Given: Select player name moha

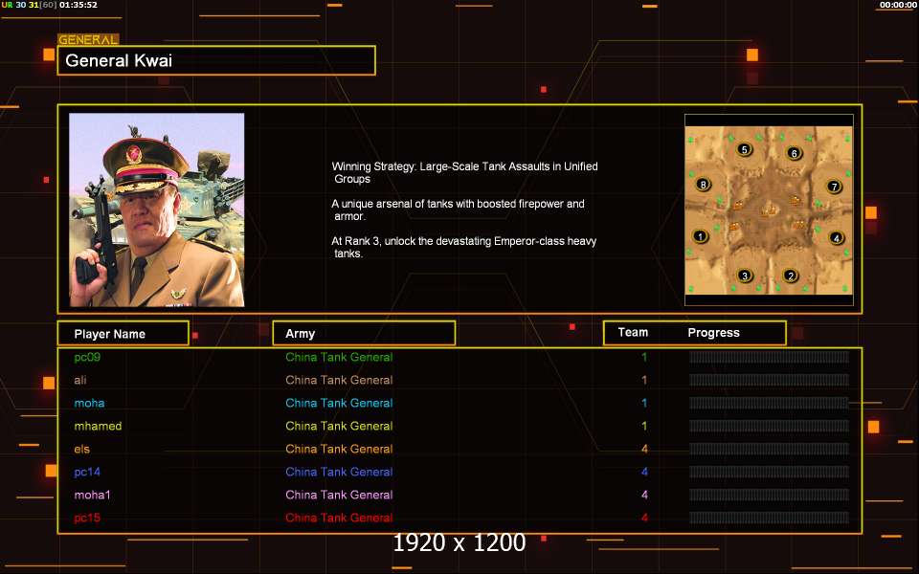Looking at the screenshot, I should click(89, 403).
